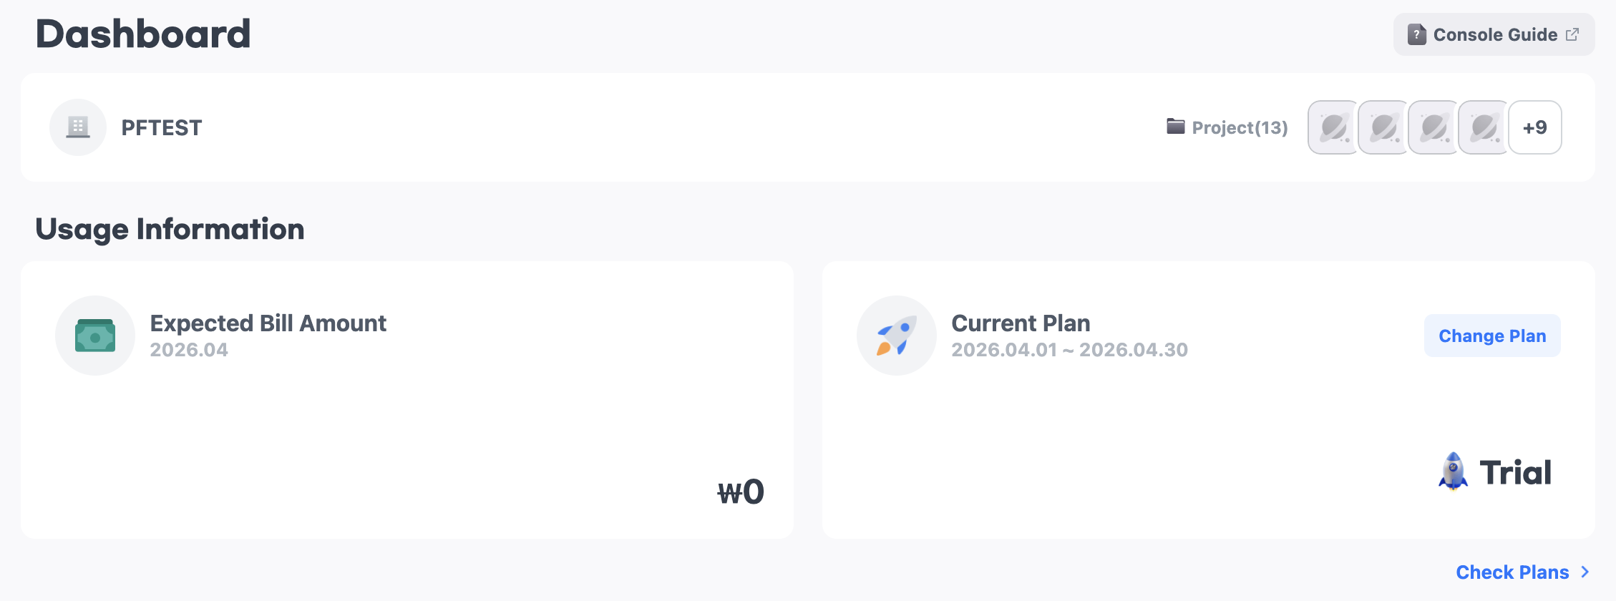Follow the Check Plans link
1616x601 pixels.
click(x=1512, y=572)
